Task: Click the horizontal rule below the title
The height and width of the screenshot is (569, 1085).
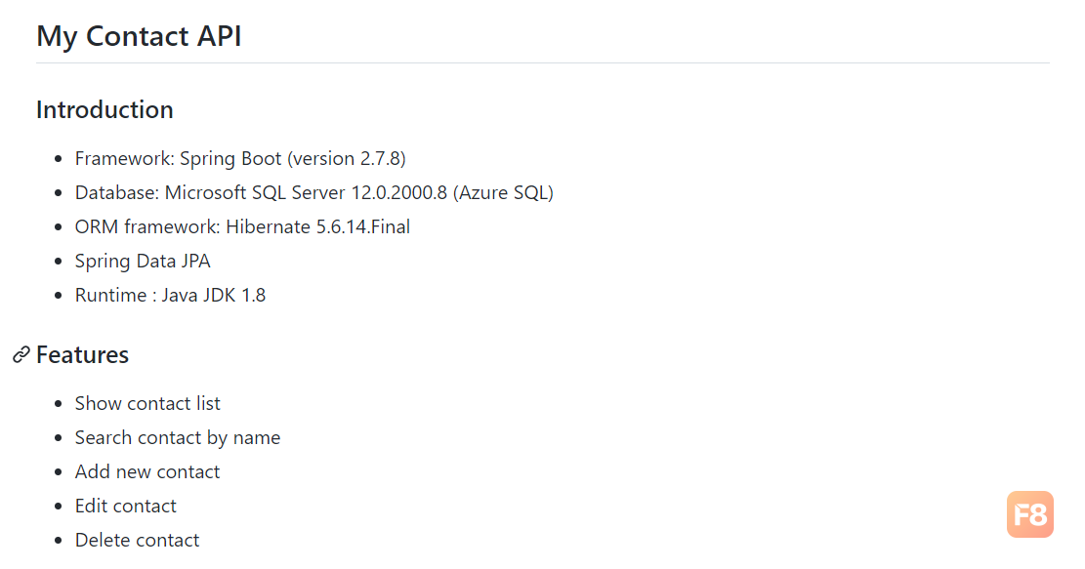Action: (543, 62)
